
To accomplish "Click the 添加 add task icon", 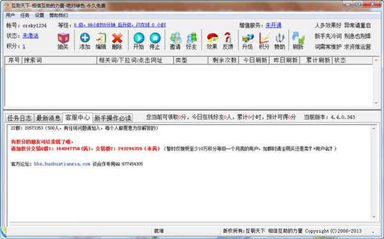I will [x=84, y=38].
